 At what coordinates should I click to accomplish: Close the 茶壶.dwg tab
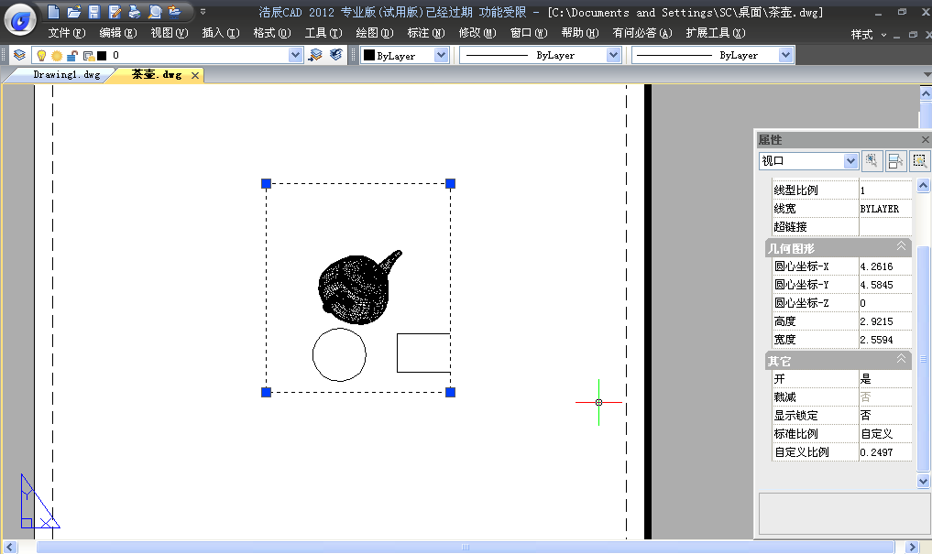pos(194,75)
